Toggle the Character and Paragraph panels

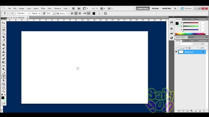105,13
